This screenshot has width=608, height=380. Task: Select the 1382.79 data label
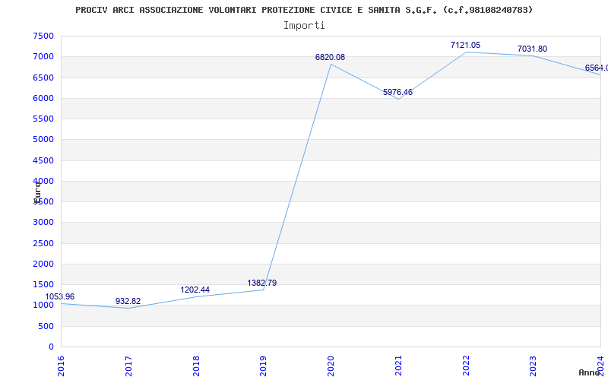click(x=261, y=283)
